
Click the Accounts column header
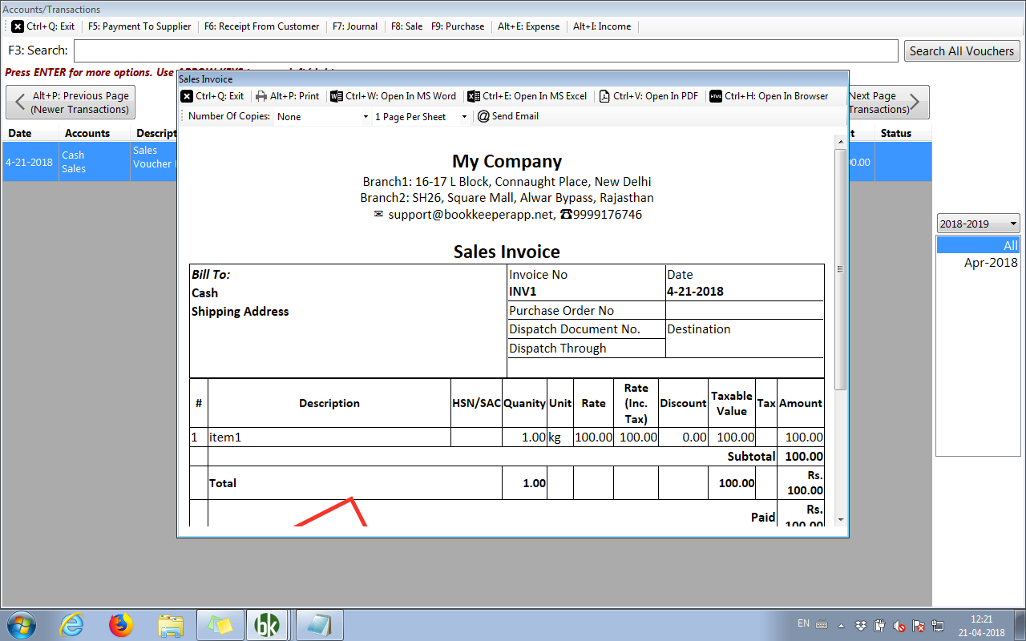(94, 133)
